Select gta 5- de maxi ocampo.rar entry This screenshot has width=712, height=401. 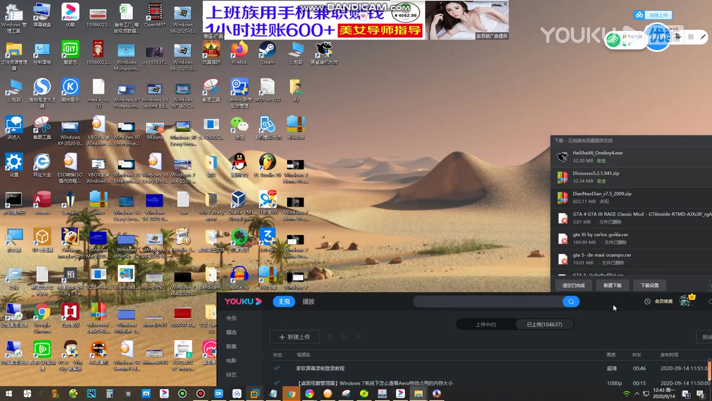tap(631, 259)
